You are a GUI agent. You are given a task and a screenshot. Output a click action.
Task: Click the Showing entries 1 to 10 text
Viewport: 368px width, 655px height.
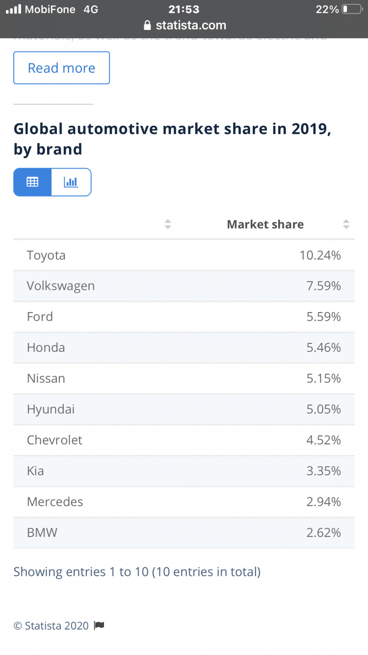137,572
